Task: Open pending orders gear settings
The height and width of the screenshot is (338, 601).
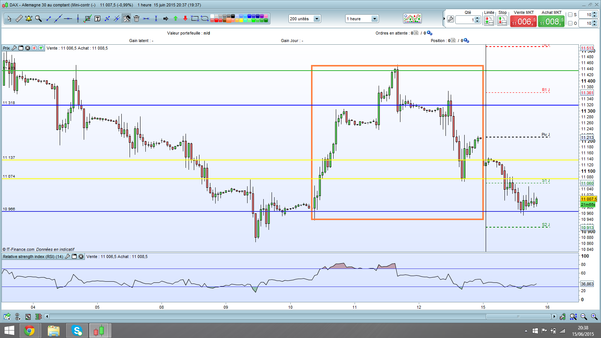Action: tap(429, 33)
